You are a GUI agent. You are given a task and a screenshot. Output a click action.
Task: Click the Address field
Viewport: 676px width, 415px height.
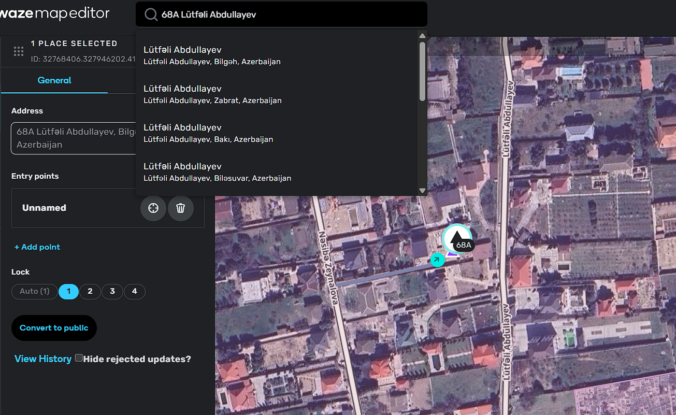tap(73, 138)
